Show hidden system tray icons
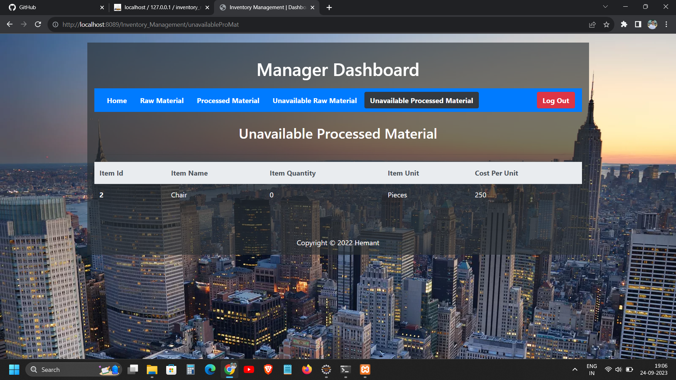The height and width of the screenshot is (380, 676). (x=575, y=369)
